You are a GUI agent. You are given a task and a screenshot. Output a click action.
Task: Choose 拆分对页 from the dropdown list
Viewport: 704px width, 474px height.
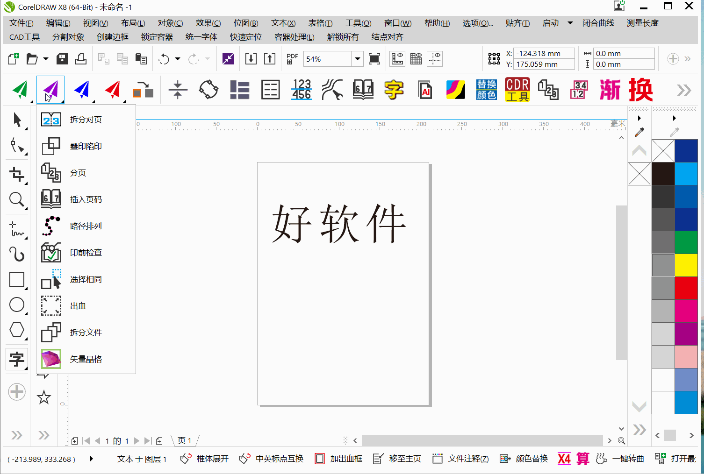[86, 120]
